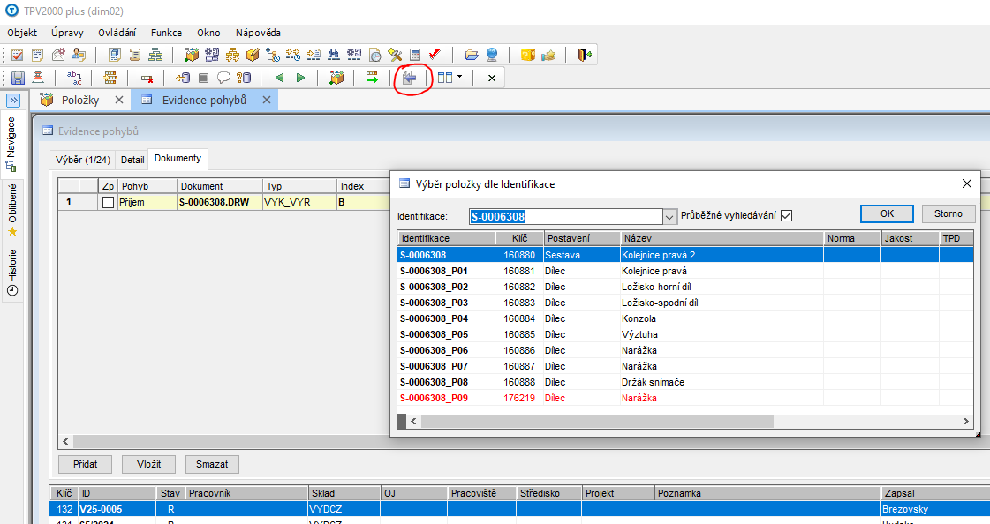Click the save diskette icon
This screenshot has width=990, height=524.
point(18,78)
